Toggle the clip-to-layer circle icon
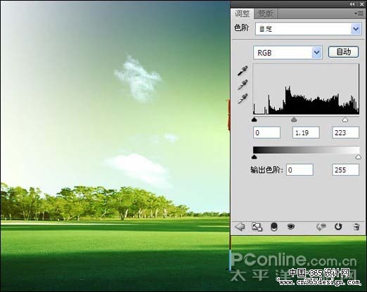 [x=274, y=227]
